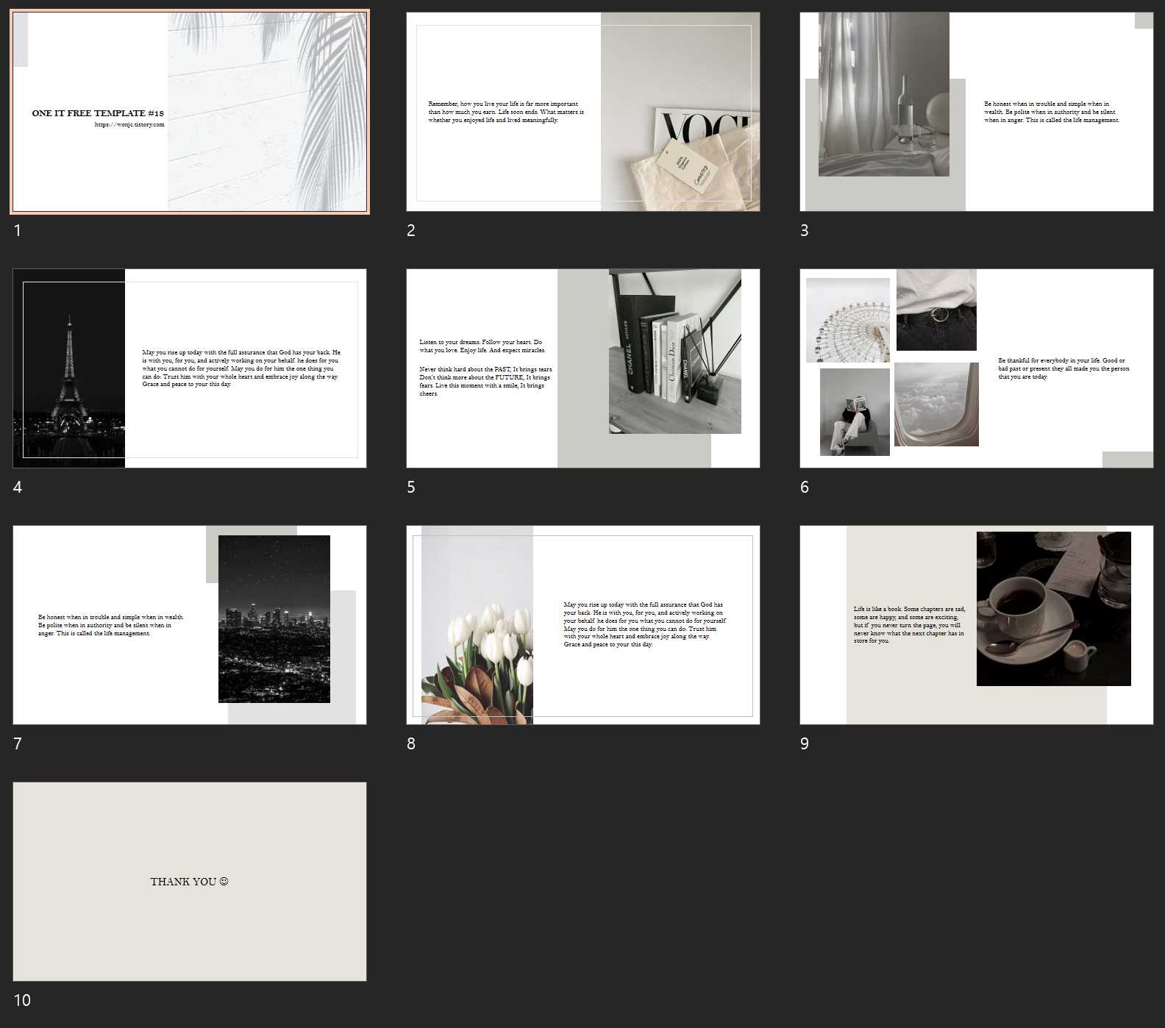Click 'Be thankful for everybody' paragraph on slide 6
This screenshot has height=1028, width=1165.
click(x=1064, y=368)
